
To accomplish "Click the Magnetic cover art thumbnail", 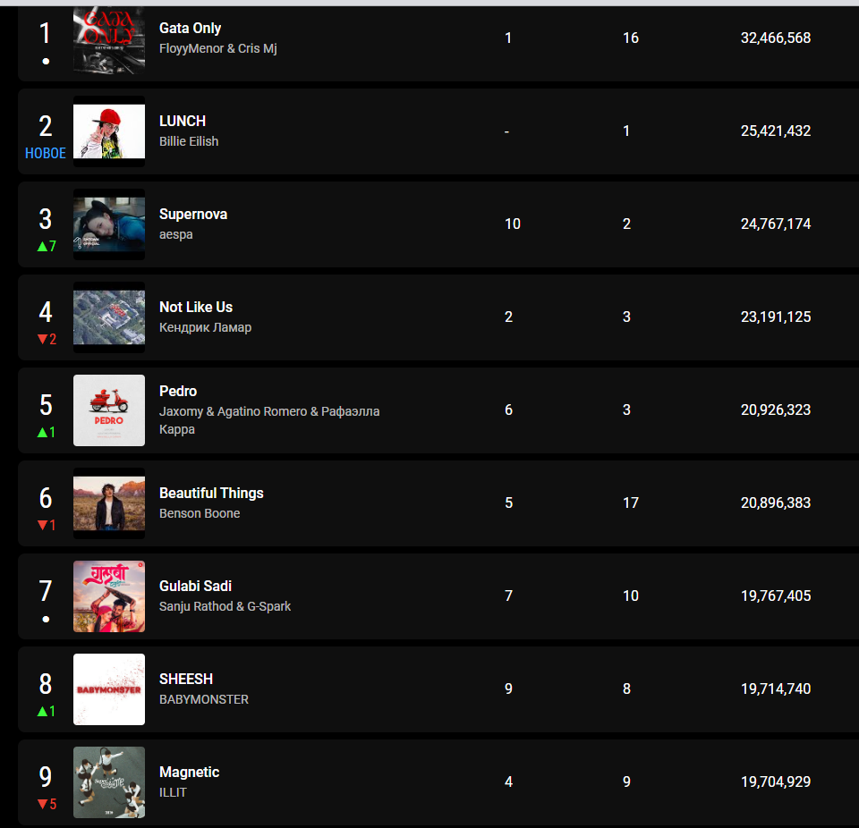I will (x=109, y=782).
